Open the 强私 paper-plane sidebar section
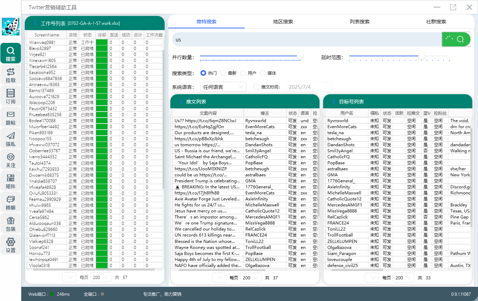Viewport: 478px width, 301px height. click(11, 138)
